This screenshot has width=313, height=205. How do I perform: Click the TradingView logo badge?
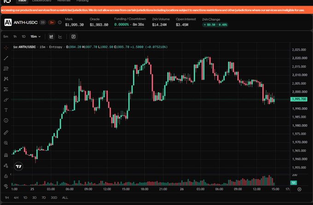point(18,166)
